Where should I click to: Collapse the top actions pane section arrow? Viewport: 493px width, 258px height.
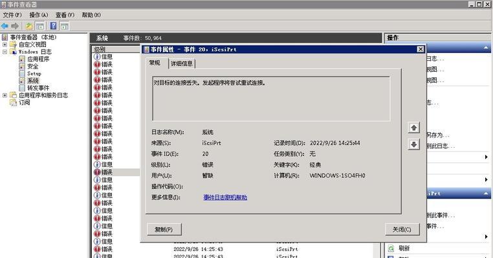click(486, 48)
